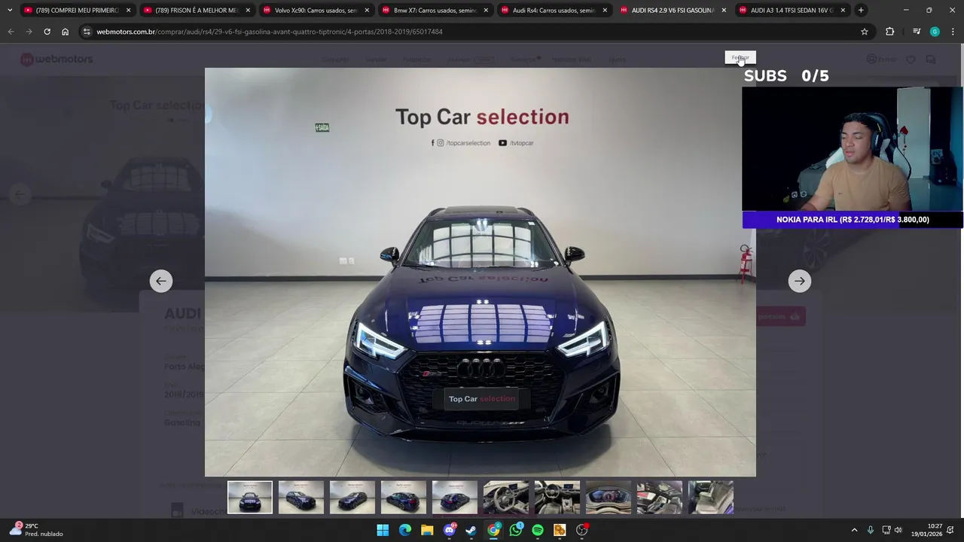The image size is (964, 542).
Task: Open Steam from the taskbar
Action: coord(471,530)
